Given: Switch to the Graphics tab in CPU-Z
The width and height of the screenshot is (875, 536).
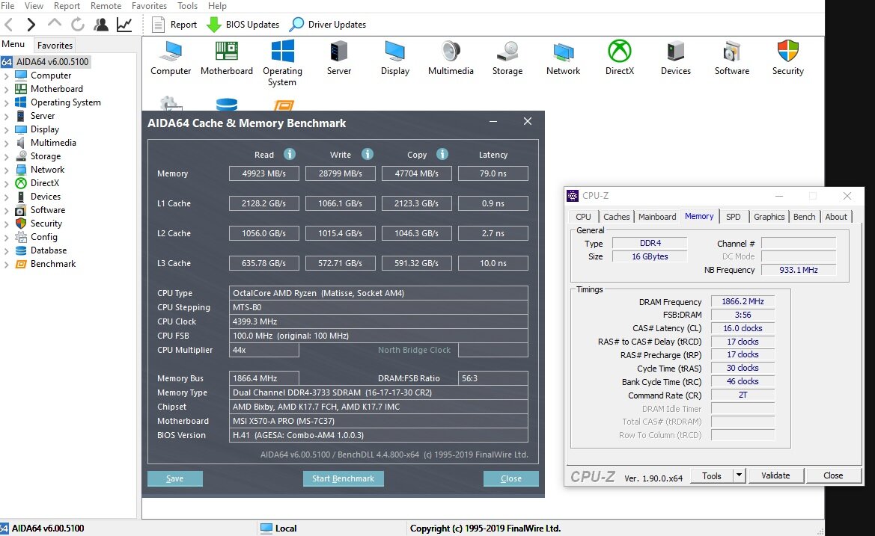Looking at the screenshot, I should coord(769,217).
